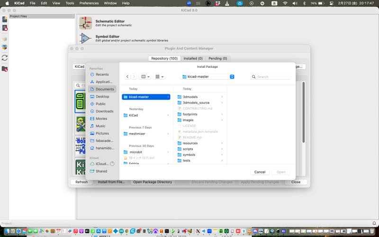Image resolution: width=379 pixels, height=237 pixels.
Task: Switch to the Pending (0) tab
Action: click(218, 58)
